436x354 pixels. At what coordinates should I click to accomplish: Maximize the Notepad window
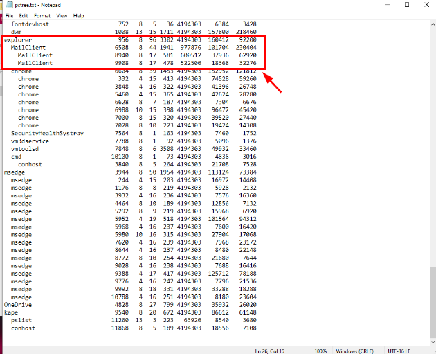point(407,5)
